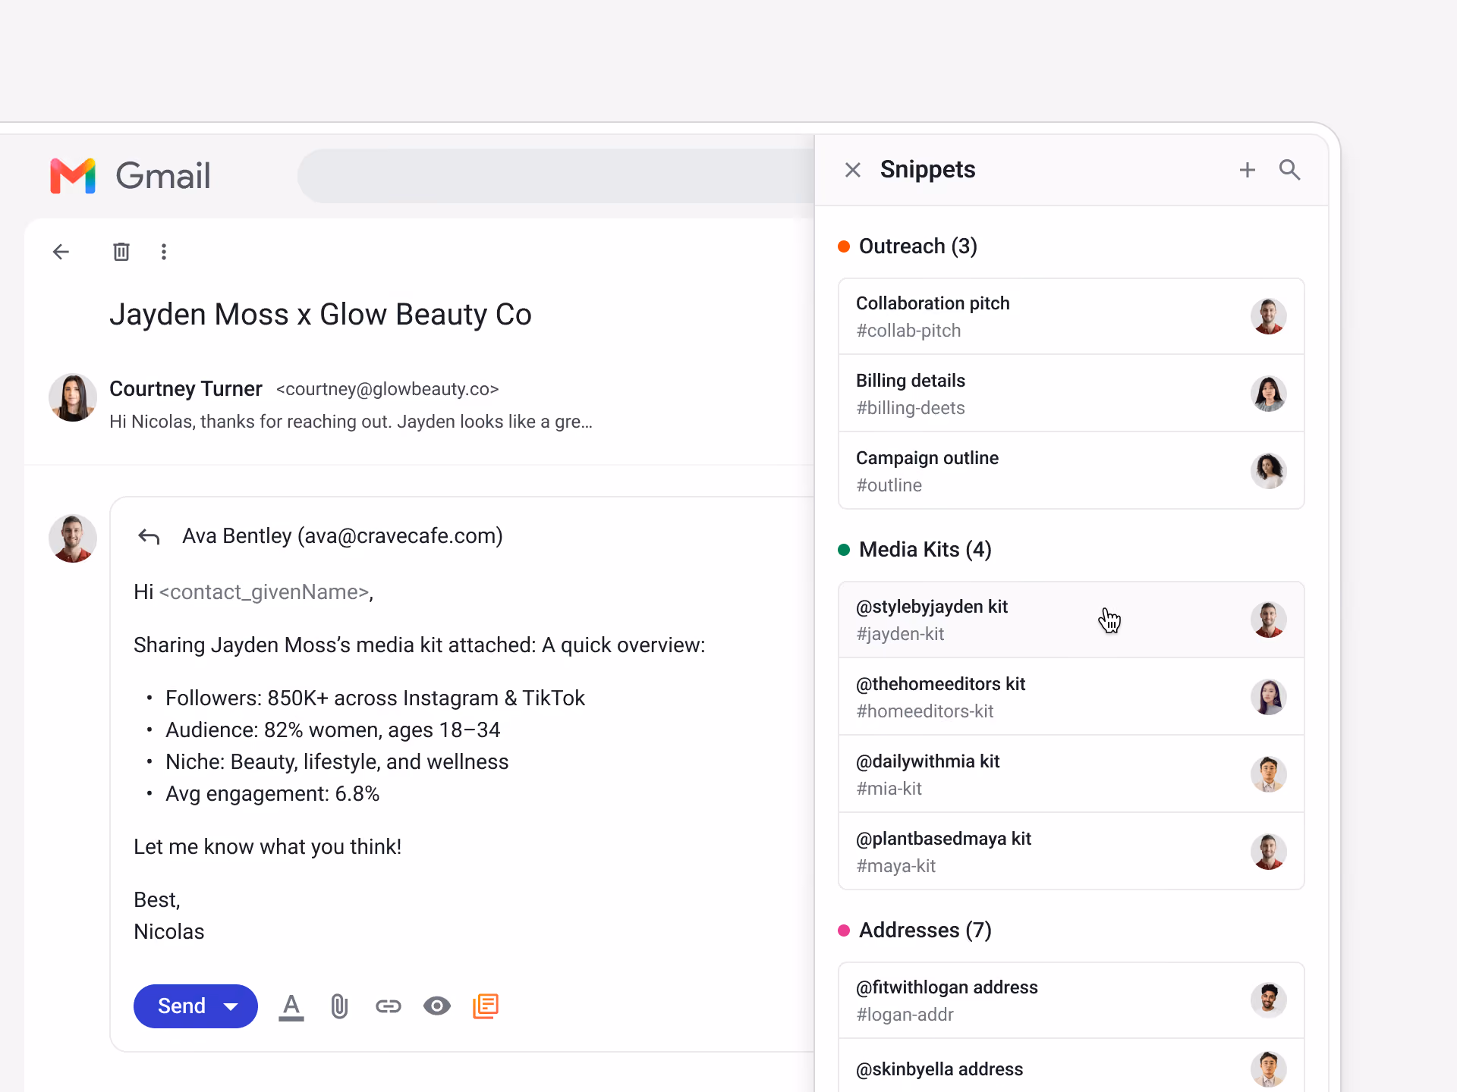1457x1092 pixels.
Task: Insert a link with the chain icon
Action: pyautogui.click(x=389, y=1006)
